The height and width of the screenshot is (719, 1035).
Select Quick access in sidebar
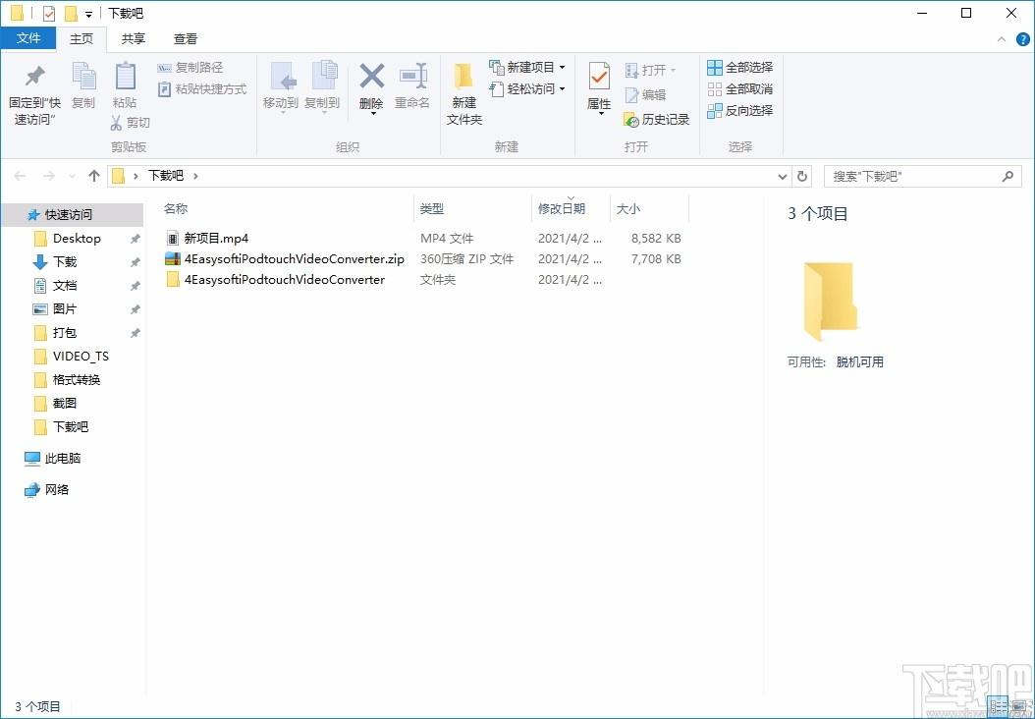point(73,214)
